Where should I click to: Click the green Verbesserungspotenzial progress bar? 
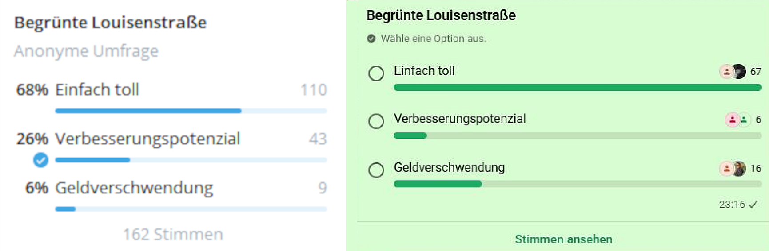pyautogui.click(x=410, y=135)
